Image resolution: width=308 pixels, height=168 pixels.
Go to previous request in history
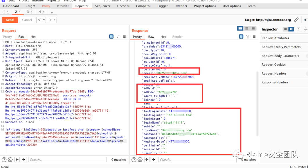39,20
